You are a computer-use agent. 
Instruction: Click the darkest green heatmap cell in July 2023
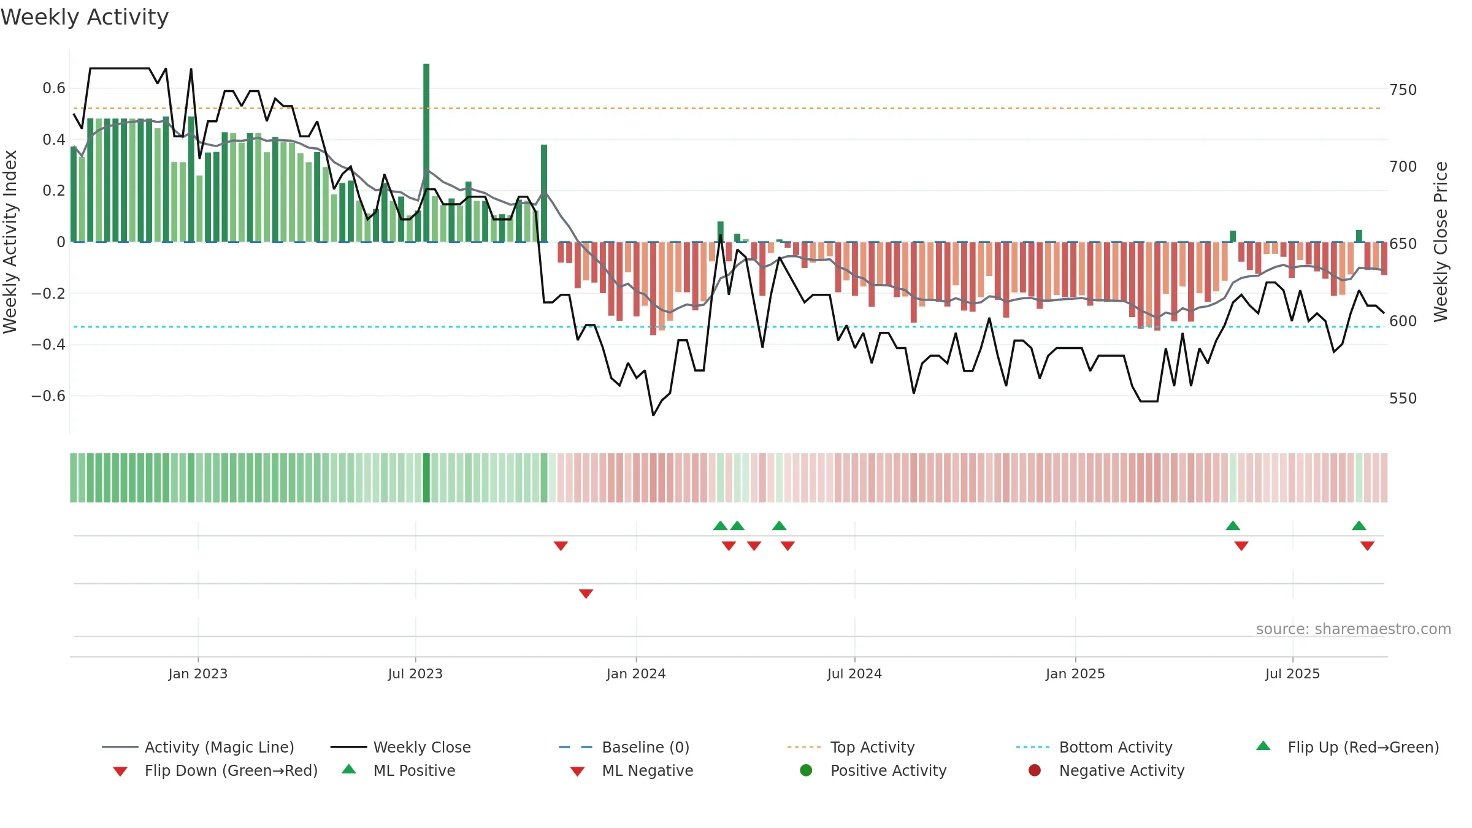426,478
